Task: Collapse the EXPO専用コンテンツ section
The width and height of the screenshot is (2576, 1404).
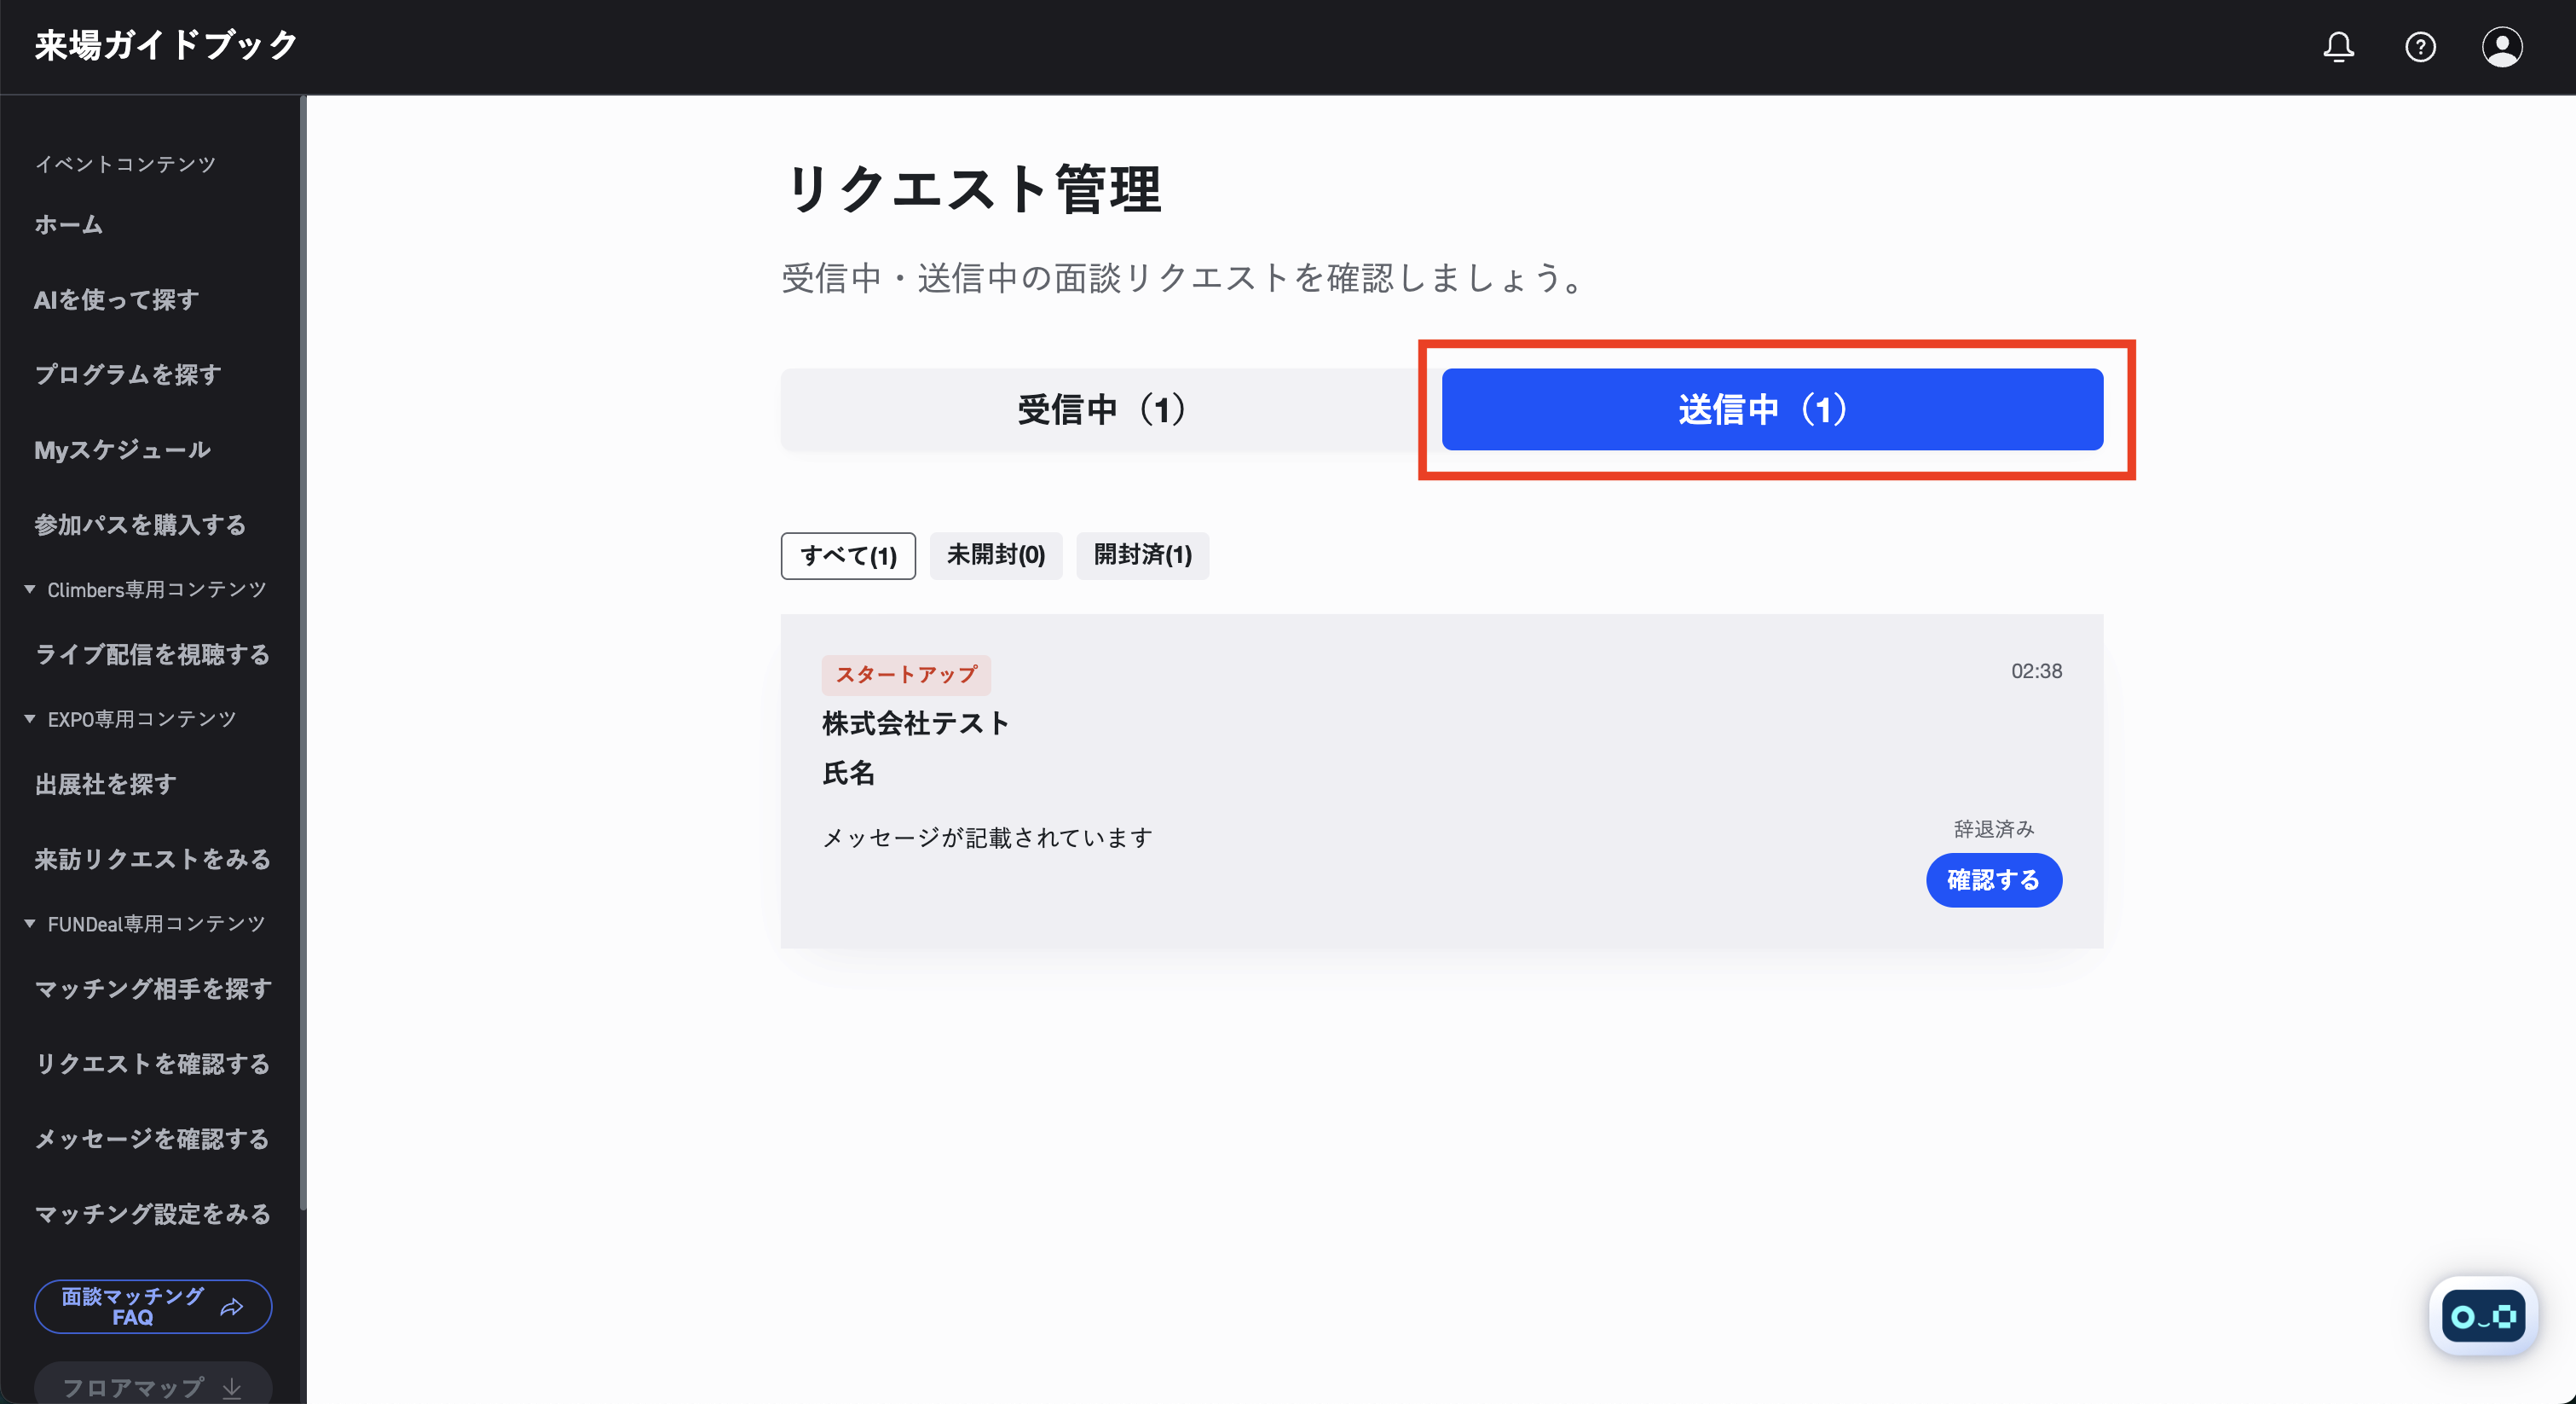Action: point(30,718)
